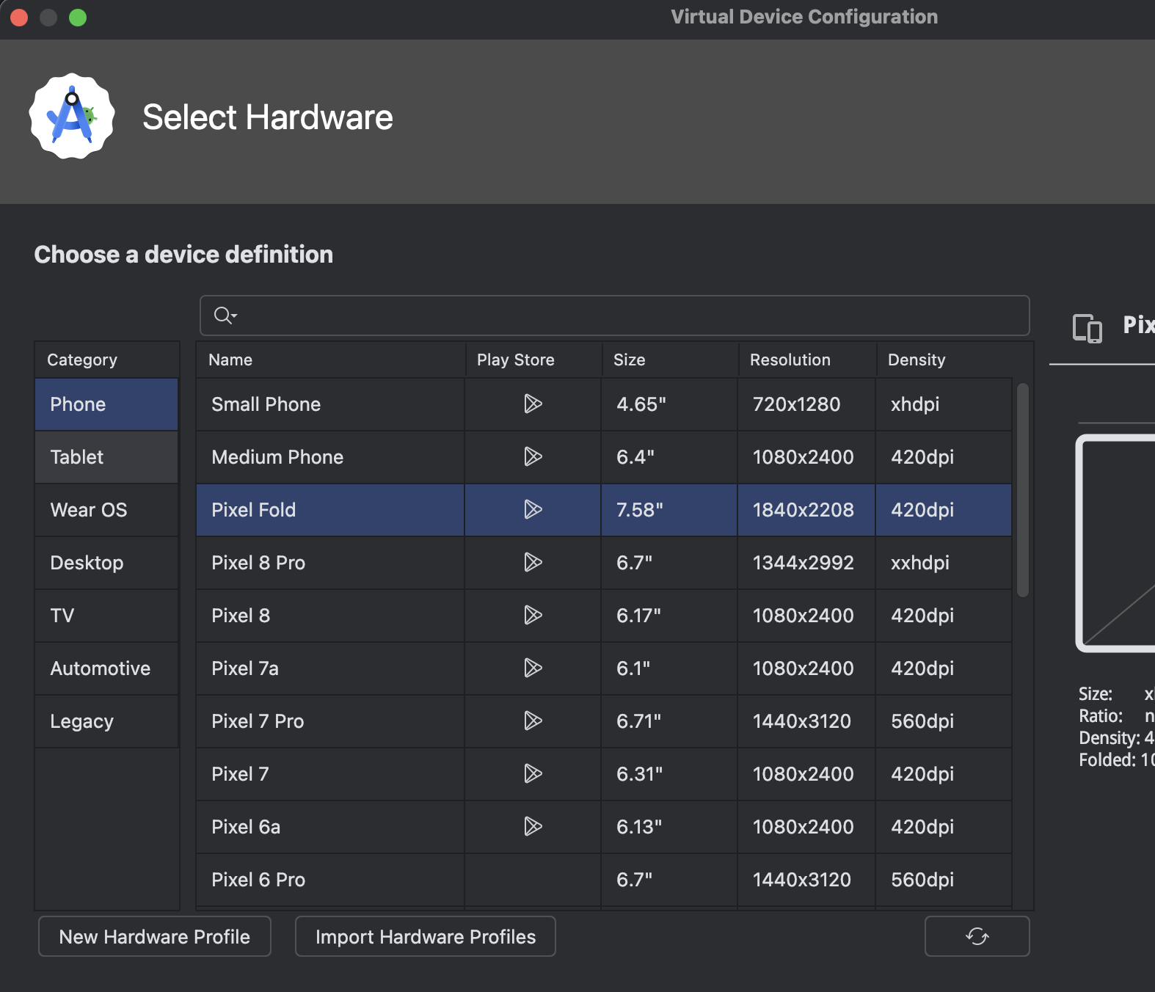Click the Play Store icon in the 6.31" row

(x=533, y=773)
